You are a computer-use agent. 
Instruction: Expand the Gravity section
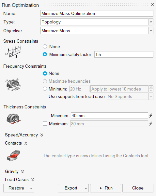click(14, 171)
